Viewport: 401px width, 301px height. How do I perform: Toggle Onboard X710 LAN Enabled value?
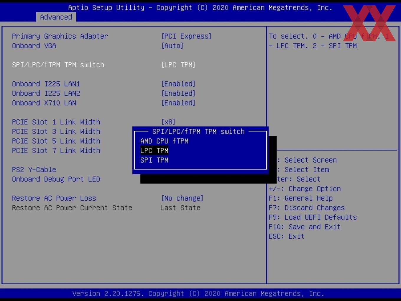[x=178, y=103]
